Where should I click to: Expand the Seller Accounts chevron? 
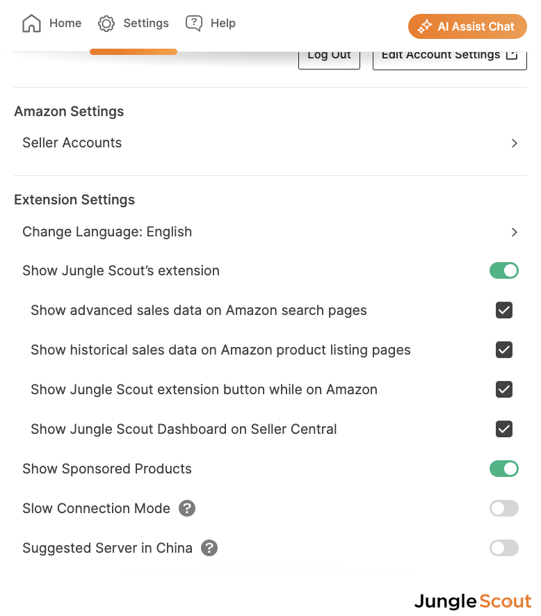[x=515, y=143]
